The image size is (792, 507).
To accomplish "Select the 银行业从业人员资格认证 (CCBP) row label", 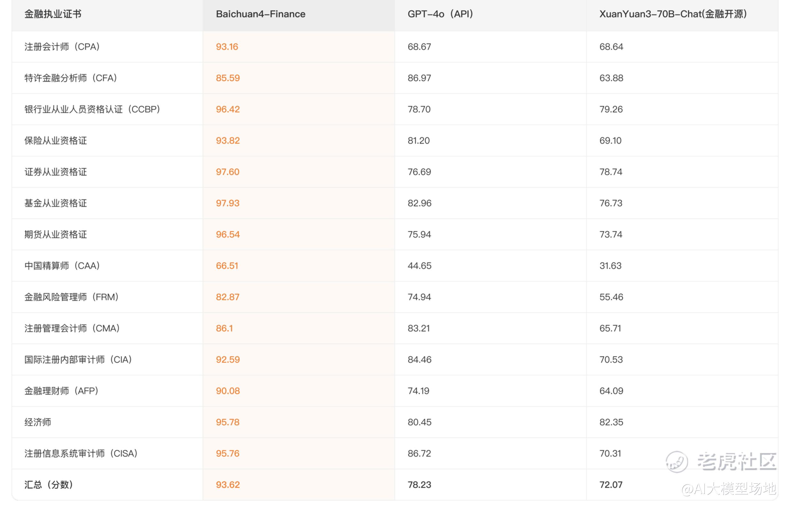I will click(92, 109).
